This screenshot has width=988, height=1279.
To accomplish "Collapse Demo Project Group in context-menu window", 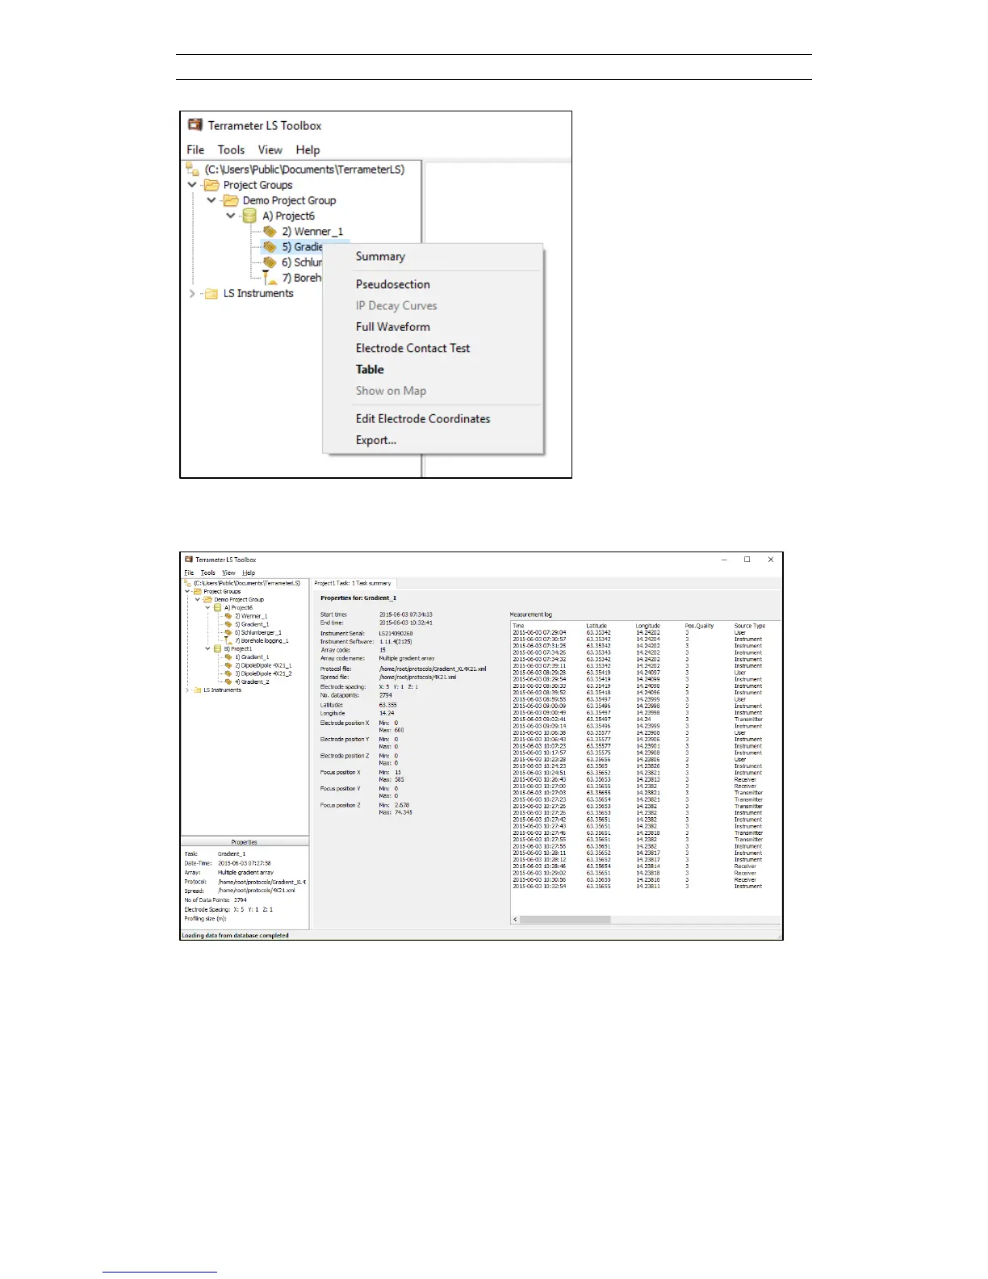I will point(211,200).
